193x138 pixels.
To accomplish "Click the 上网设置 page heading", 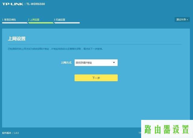I will [17, 39].
